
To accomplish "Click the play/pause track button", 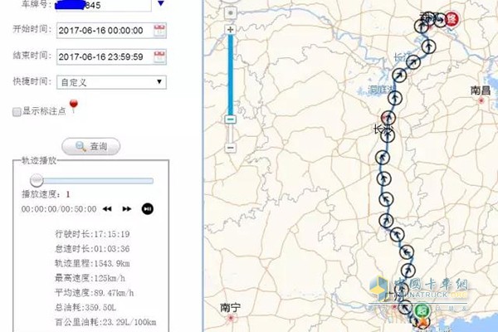I will (147, 208).
